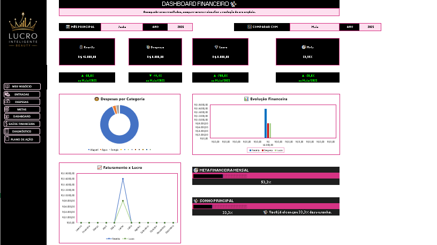Click the 33,3% value under Sonho Principal

(x=228, y=212)
